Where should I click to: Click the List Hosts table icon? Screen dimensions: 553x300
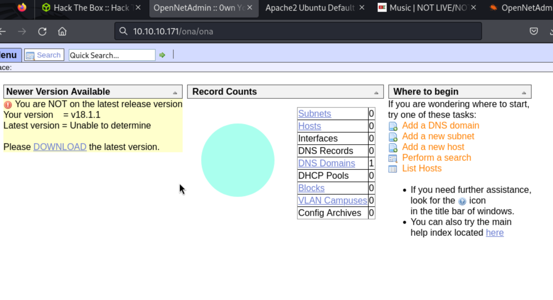[x=393, y=169]
